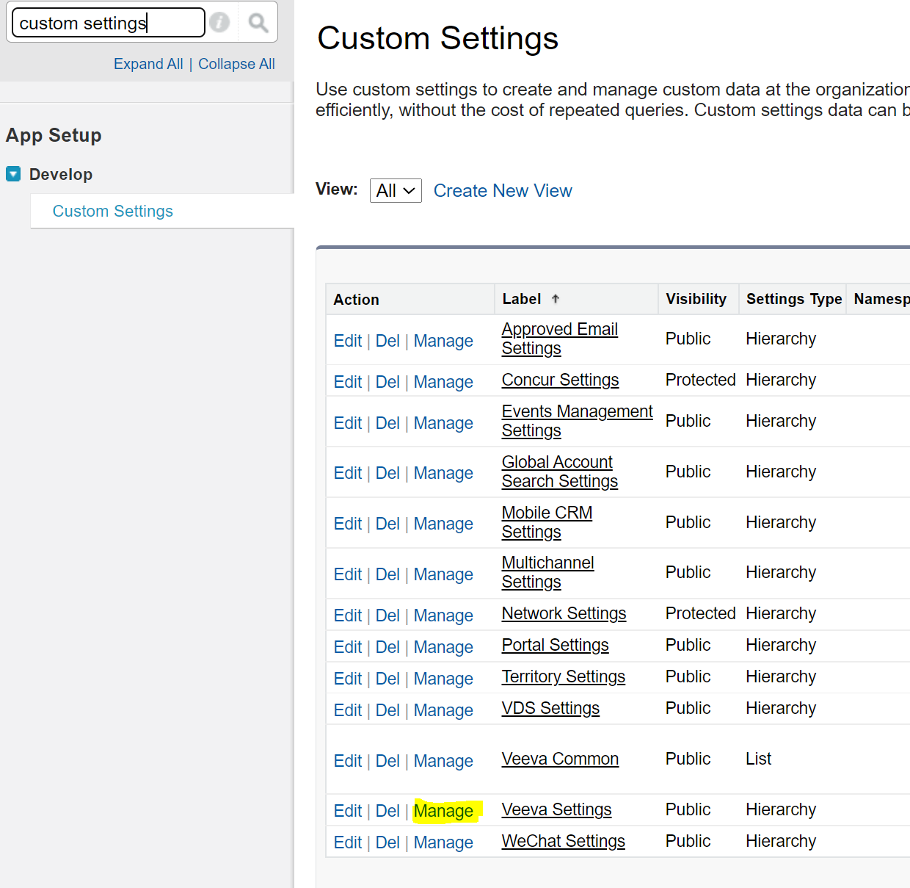This screenshot has height=888, width=910.
Task: Click Del for Concur Settings
Action: [x=387, y=382]
